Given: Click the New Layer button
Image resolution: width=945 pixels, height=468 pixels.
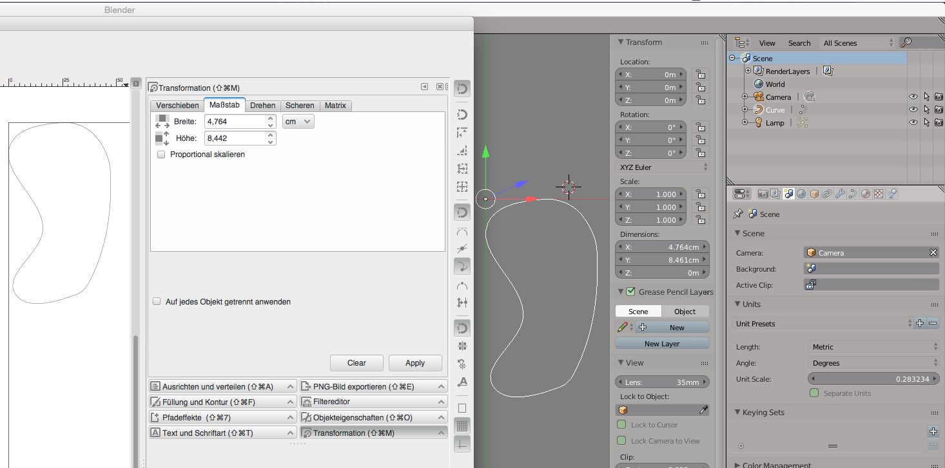Looking at the screenshot, I should [x=662, y=344].
